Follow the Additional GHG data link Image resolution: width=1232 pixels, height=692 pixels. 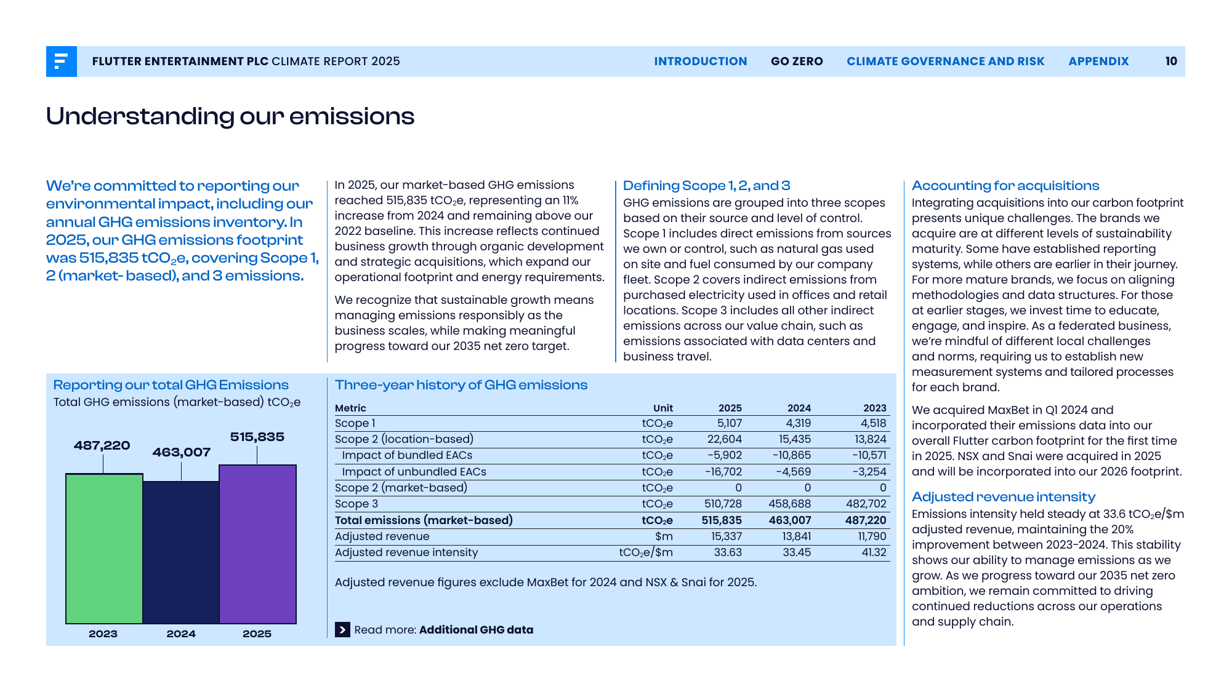(476, 630)
